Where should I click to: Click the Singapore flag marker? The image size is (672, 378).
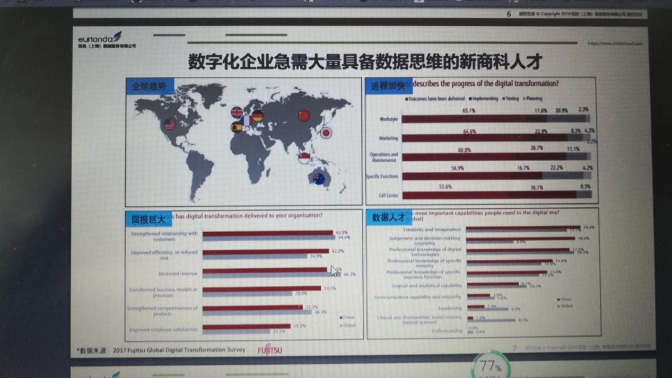(x=304, y=157)
